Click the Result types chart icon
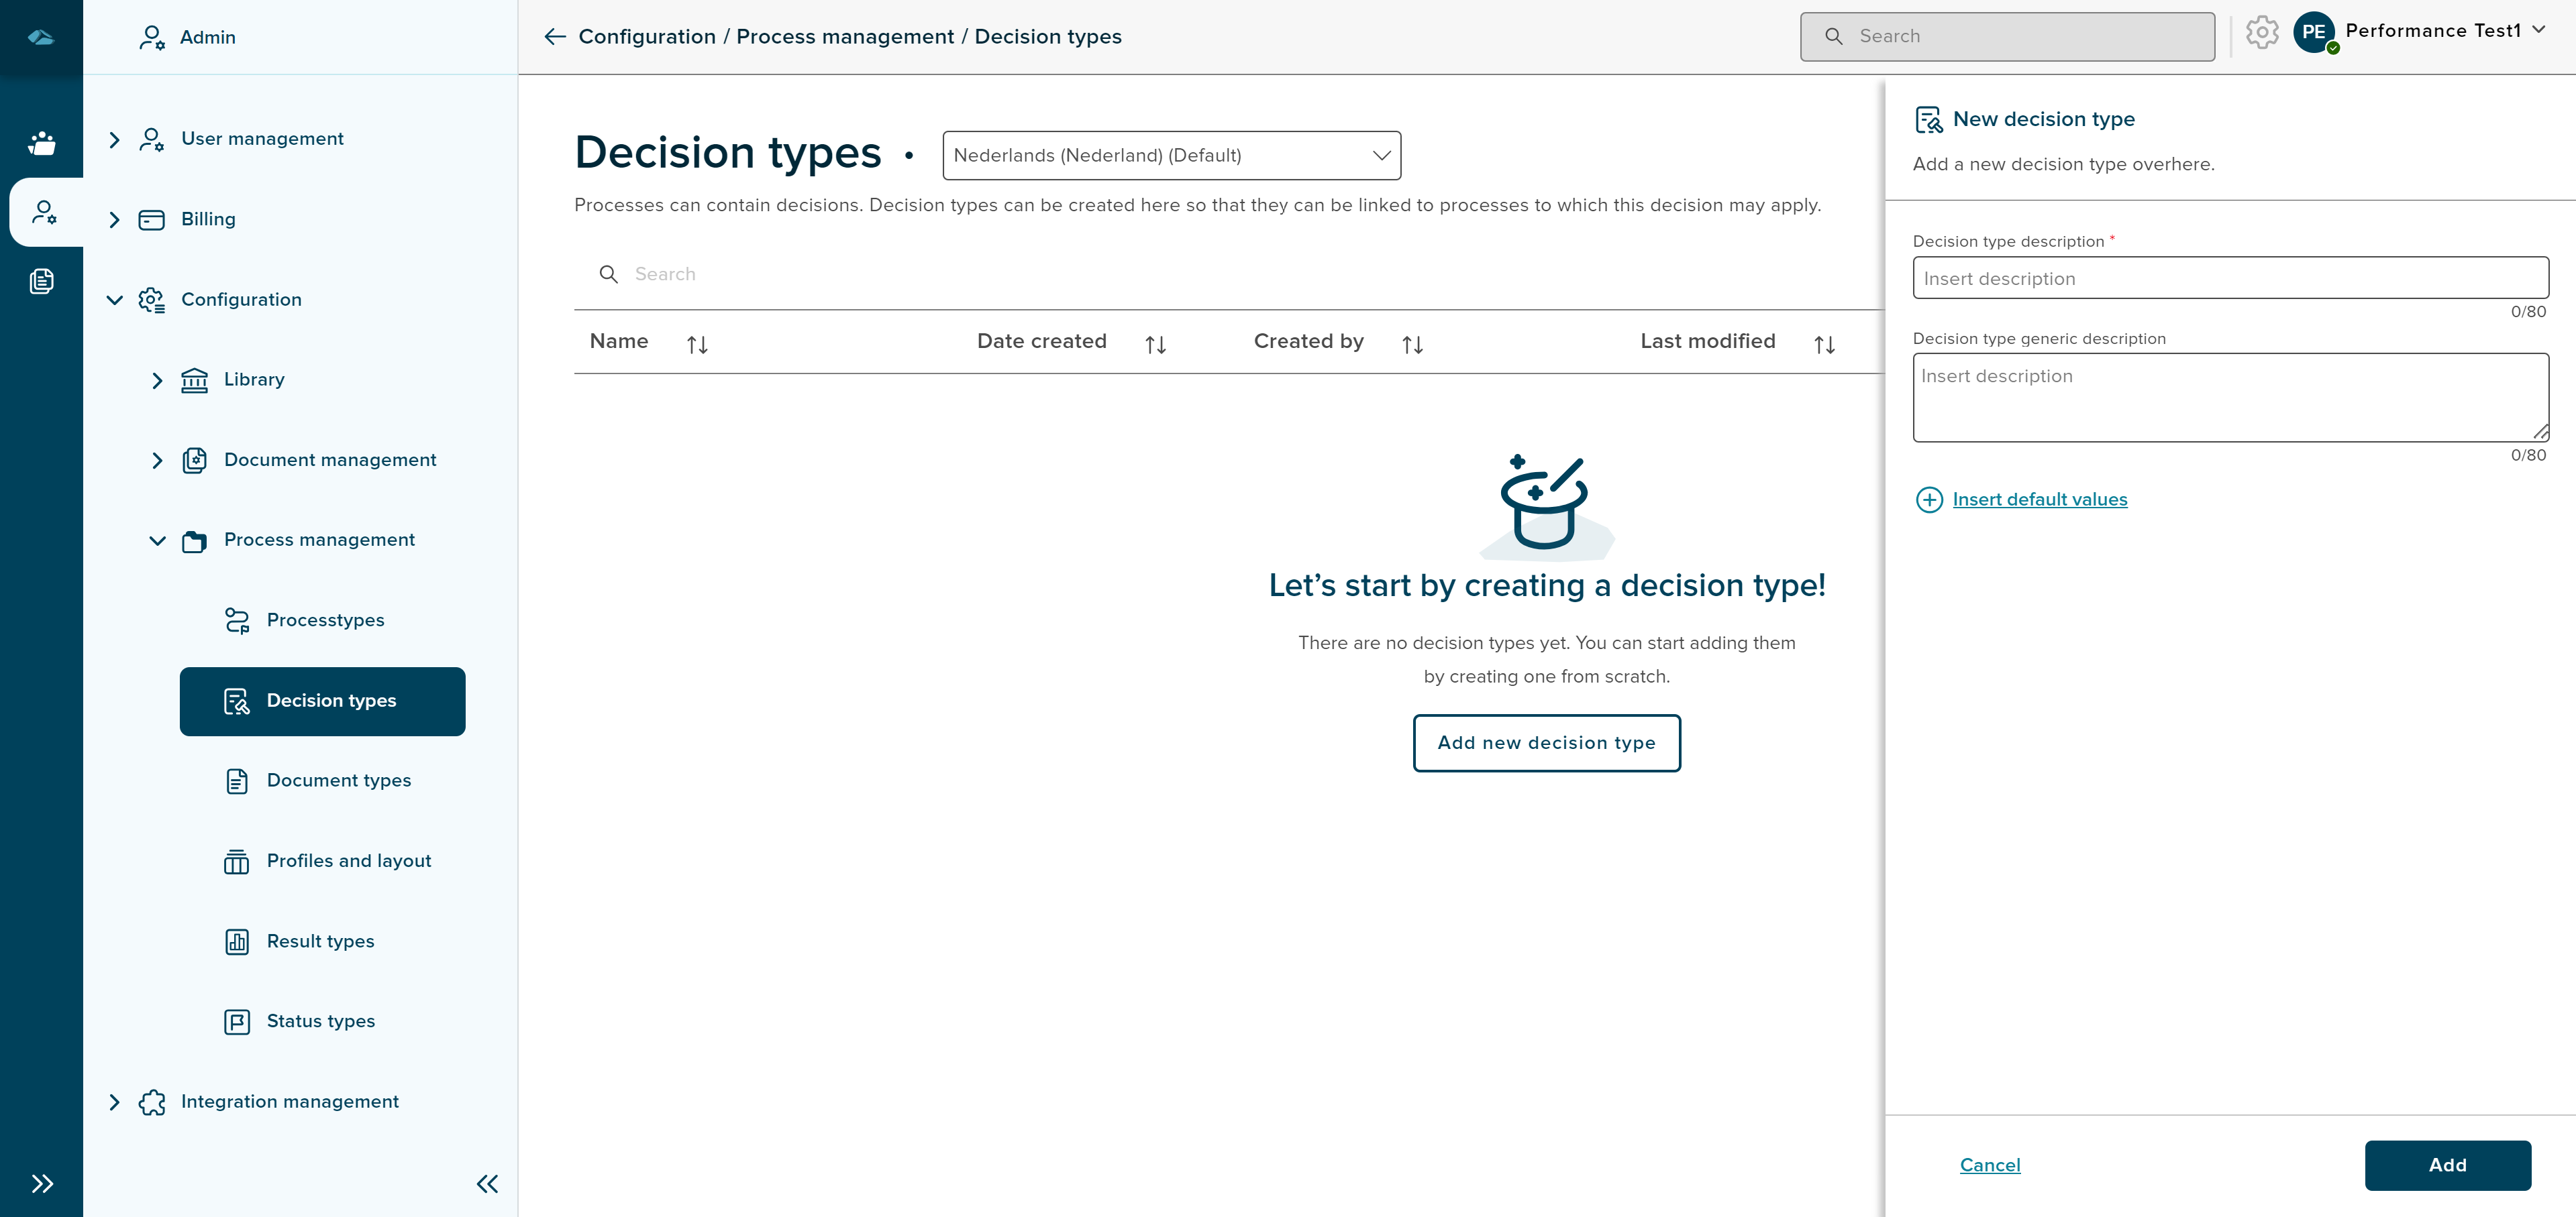The image size is (2576, 1217). [236, 941]
